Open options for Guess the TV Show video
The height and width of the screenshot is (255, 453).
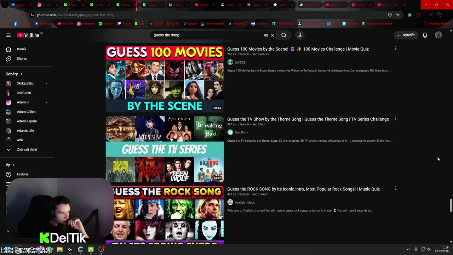[396, 119]
